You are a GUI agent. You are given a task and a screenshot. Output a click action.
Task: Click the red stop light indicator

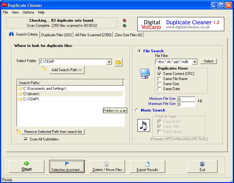124,21
